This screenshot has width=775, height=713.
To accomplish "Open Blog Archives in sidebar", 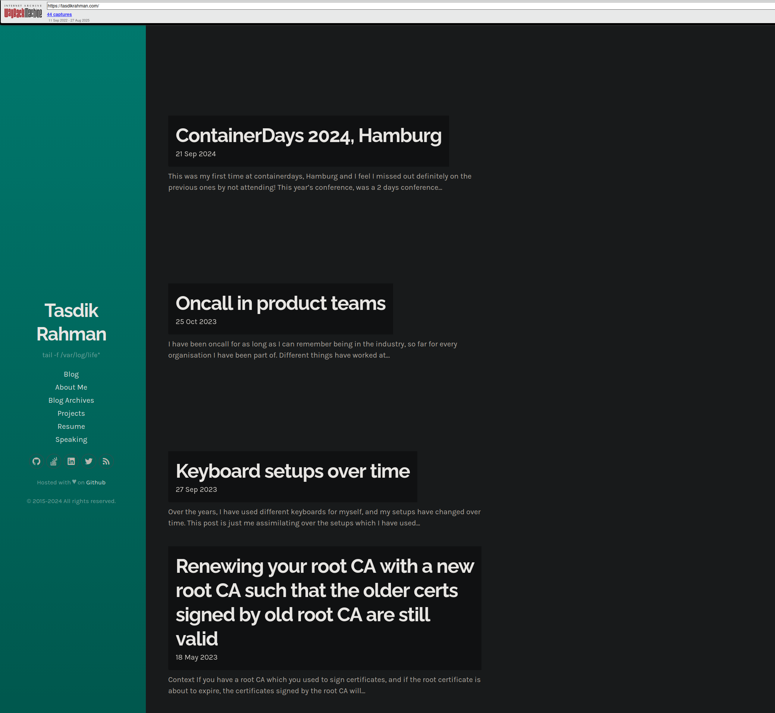I will 71,401.
